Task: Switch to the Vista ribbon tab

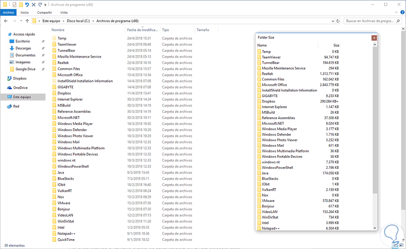Action: pyautogui.click(x=64, y=13)
